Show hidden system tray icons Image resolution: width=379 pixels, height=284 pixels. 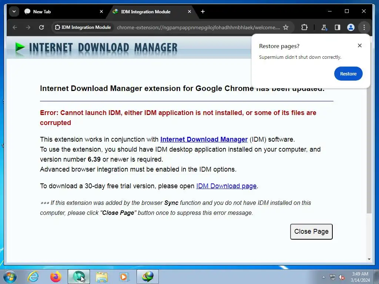click(x=323, y=277)
